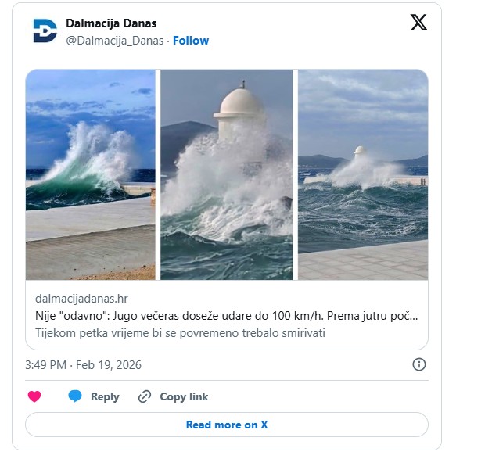The height and width of the screenshot is (466, 492).
Task: Open the right photo of the distant lighthouse
Action: coord(363,174)
